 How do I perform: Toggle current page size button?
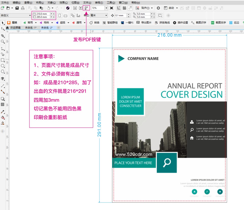coord(78,16)
